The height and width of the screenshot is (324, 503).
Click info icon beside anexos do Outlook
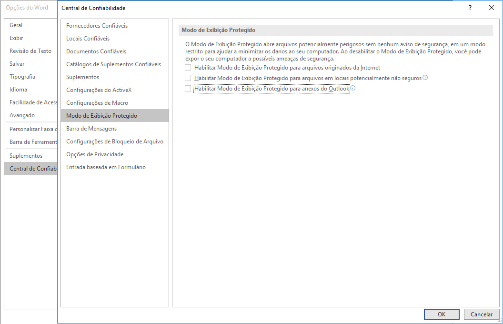click(x=353, y=88)
